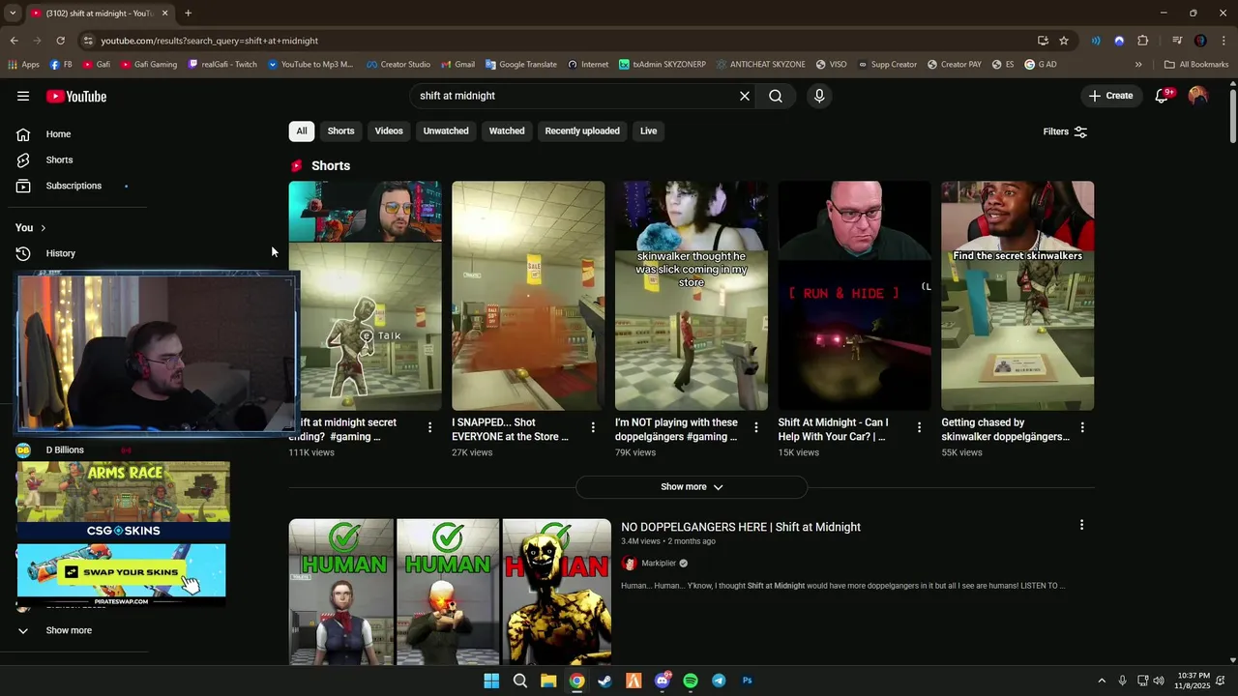Open options for the Markiplier video
The width and height of the screenshot is (1238, 696).
click(x=1081, y=525)
